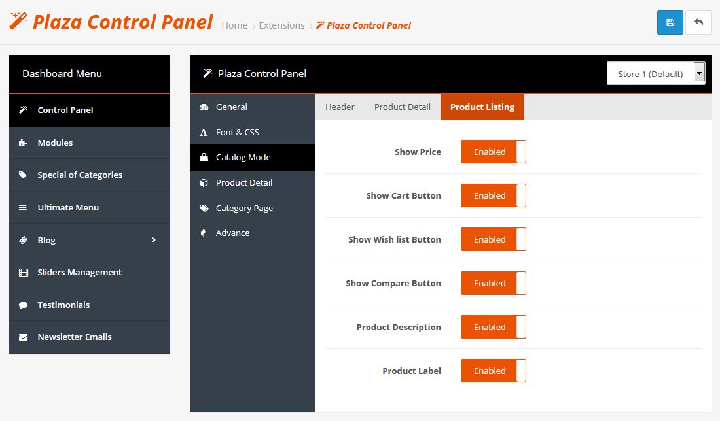The width and height of the screenshot is (720, 421).
Task: Toggle the Show Compare Button switch
Action: point(493,283)
